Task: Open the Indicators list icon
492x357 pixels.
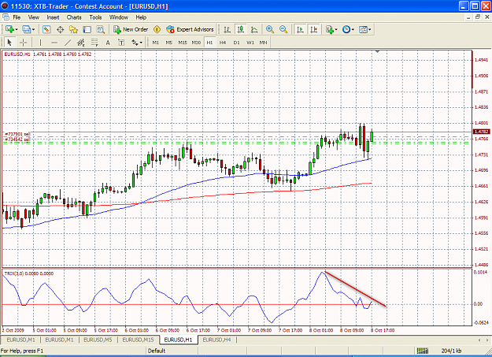Action: (x=330, y=29)
